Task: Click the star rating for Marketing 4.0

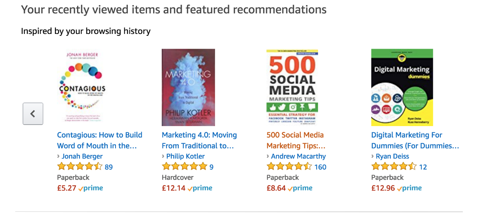Action: pos(185,167)
